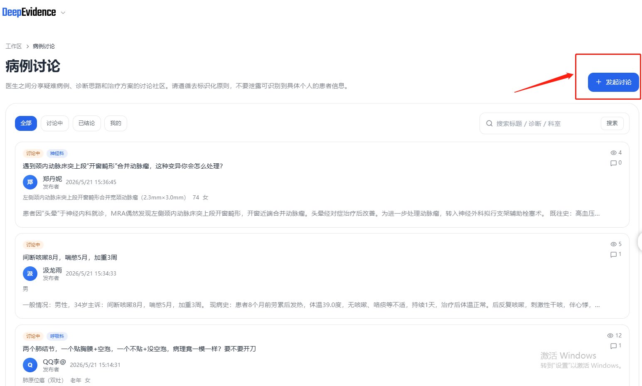642x386 pixels.
Task: Open case 两个肺结节，一个贴胸膜+空泡
Action: pyautogui.click(x=139, y=349)
